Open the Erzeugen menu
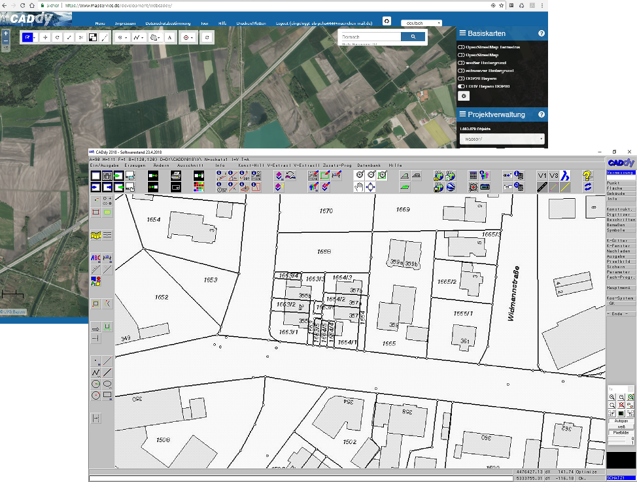This screenshot has height=482, width=637. click(135, 165)
